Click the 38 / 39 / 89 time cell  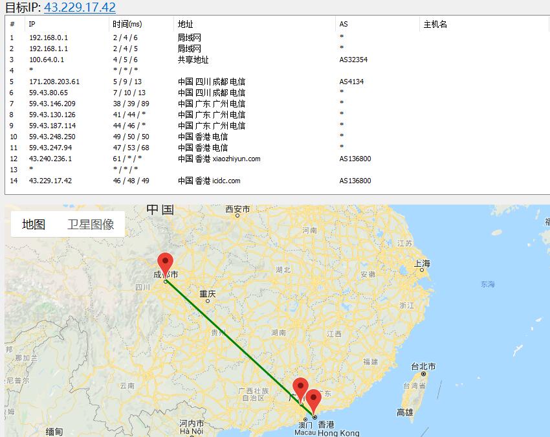click(x=131, y=104)
